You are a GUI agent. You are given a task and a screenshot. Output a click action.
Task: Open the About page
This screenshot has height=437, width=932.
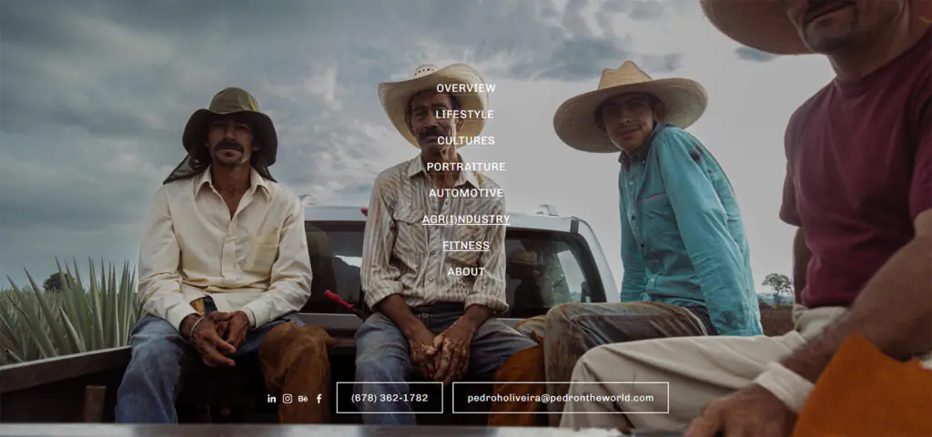pos(466,271)
